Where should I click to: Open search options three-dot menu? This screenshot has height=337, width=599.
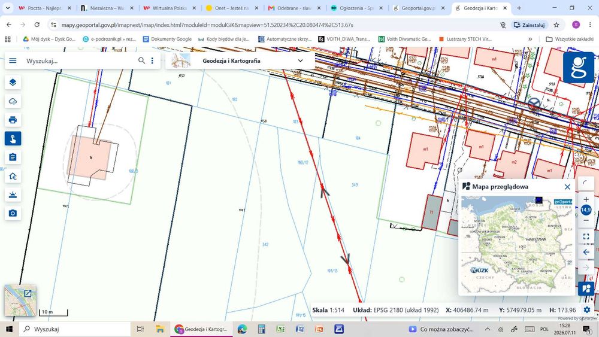point(152,60)
